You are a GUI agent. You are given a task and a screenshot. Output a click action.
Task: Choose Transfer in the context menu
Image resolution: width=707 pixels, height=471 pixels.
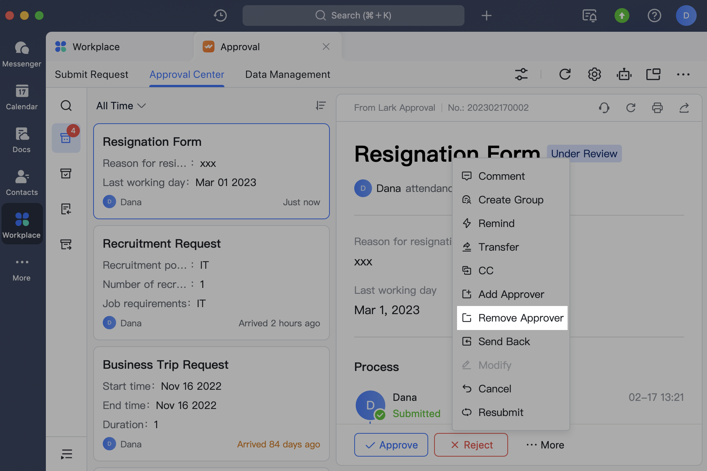498,247
